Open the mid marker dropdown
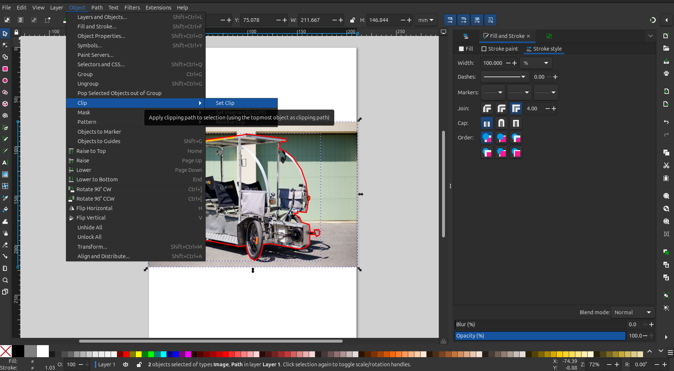The height and width of the screenshot is (371, 674). [519, 92]
